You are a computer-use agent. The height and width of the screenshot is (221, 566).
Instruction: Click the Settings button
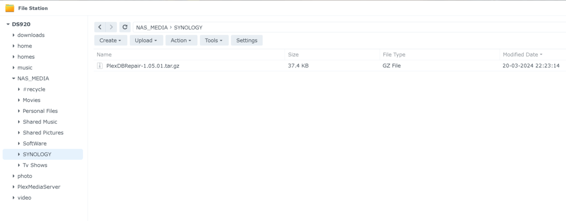coord(246,40)
